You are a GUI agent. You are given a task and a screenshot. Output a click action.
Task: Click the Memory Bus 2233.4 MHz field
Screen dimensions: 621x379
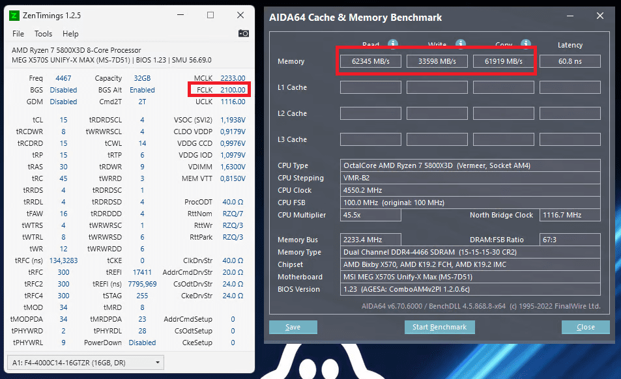(x=371, y=240)
